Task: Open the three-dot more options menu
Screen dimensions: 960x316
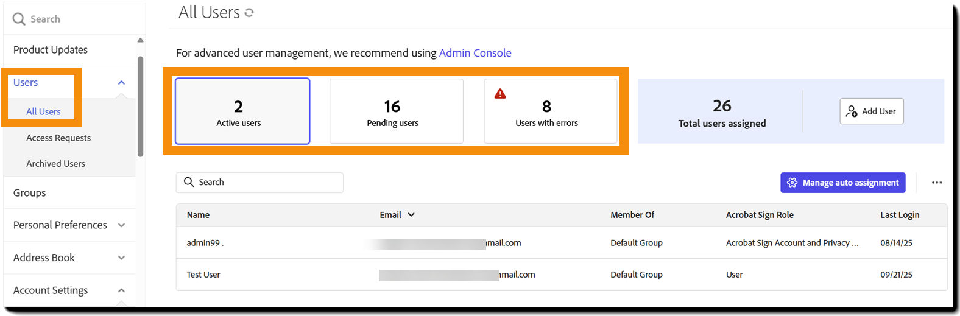Action: [x=937, y=183]
